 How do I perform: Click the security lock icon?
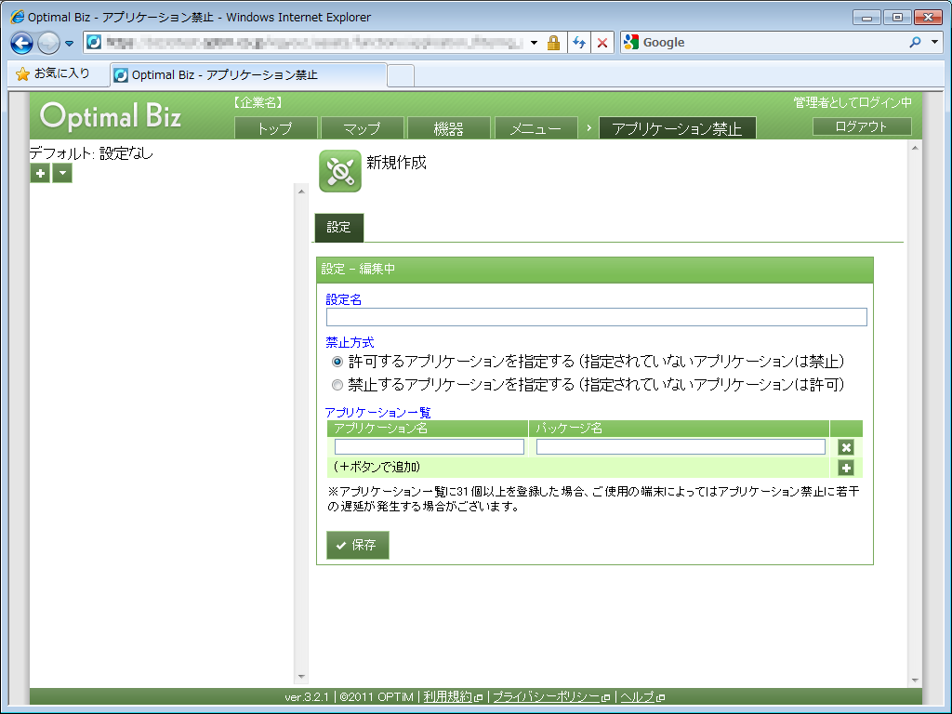(x=553, y=43)
